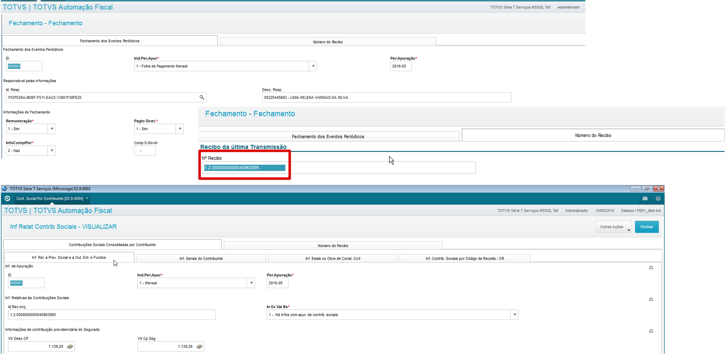The width and height of the screenshot is (726, 354).
Task: Select Fechamento dos Eventos Periódicos tab in enlarged inset
Action: point(328,137)
